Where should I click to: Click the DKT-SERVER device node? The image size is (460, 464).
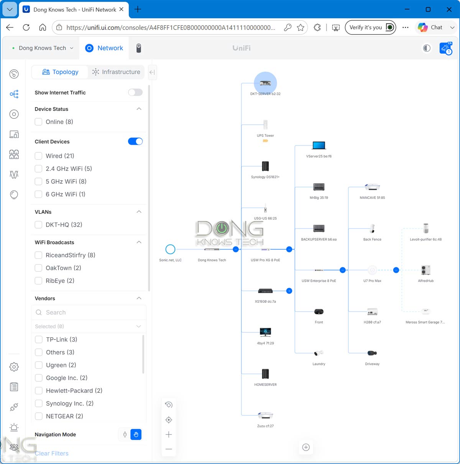[265, 83]
